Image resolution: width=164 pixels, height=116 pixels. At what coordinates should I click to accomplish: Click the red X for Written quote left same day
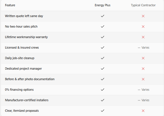143,16
